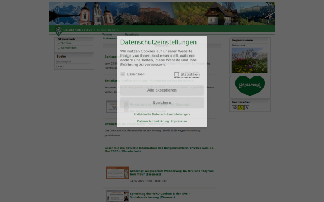This screenshot has height=202, width=324.
Task: Open Gemeinden in the top navigation
Action: pos(132,34)
